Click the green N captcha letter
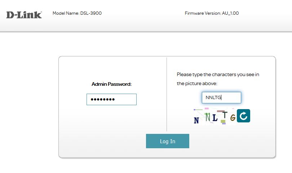Screen dimensions: 292x173 [x=208, y=117]
